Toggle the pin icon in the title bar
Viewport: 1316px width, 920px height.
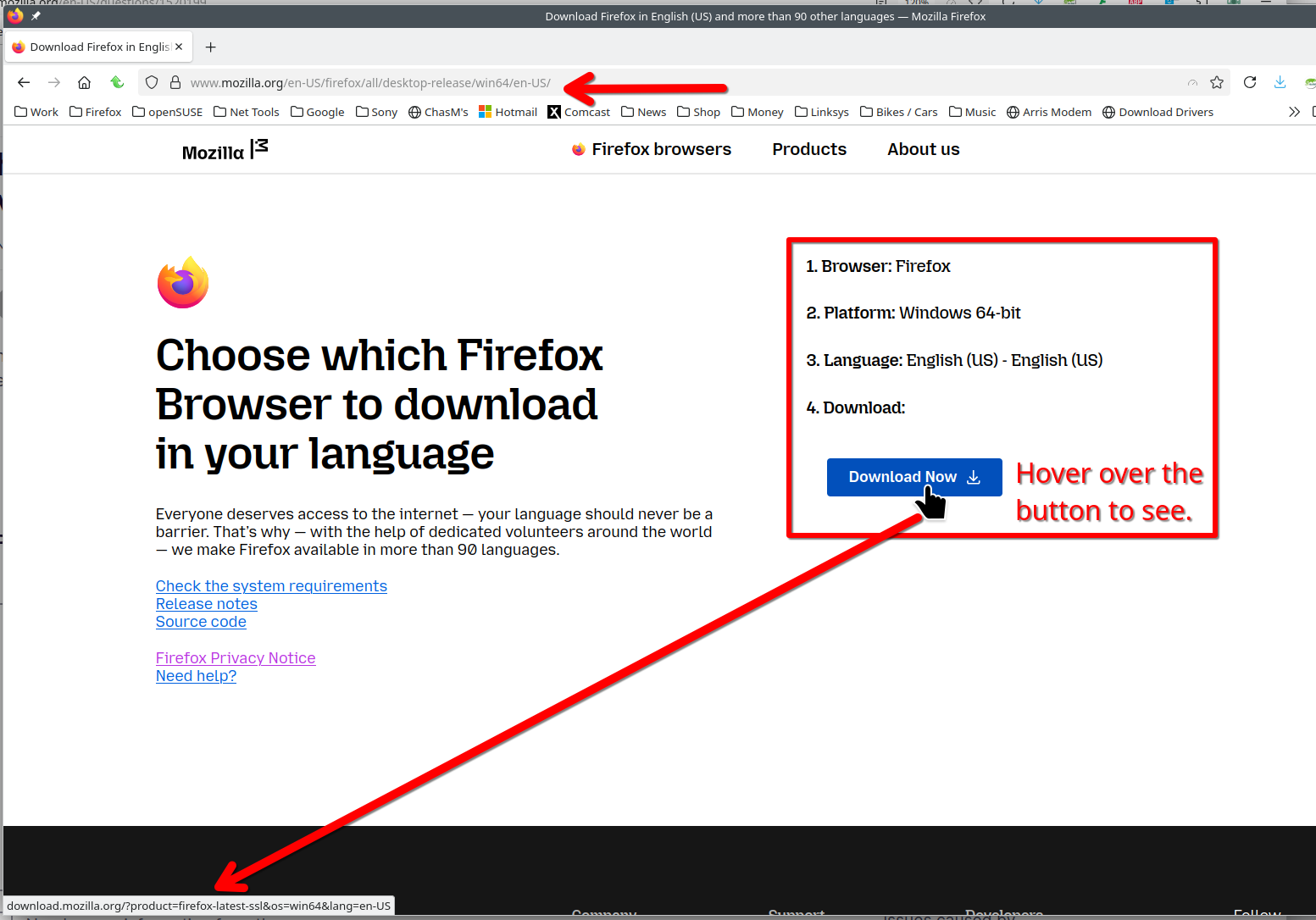pyautogui.click(x=36, y=15)
